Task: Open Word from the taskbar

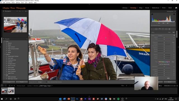Action: click(x=65, y=99)
